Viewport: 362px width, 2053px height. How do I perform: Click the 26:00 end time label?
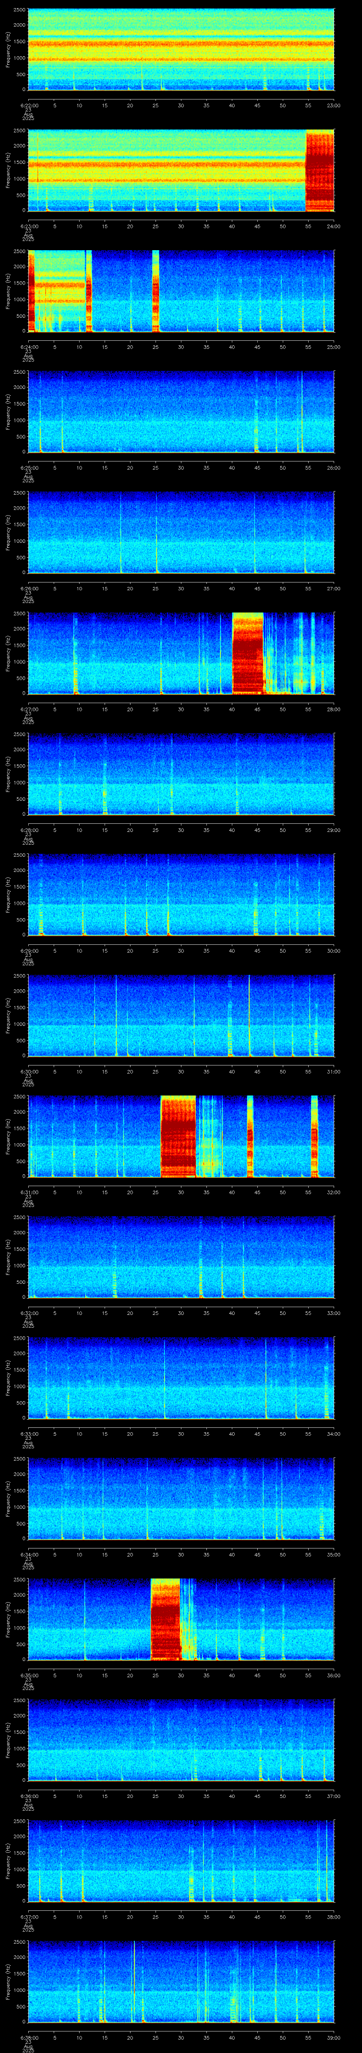click(333, 468)
